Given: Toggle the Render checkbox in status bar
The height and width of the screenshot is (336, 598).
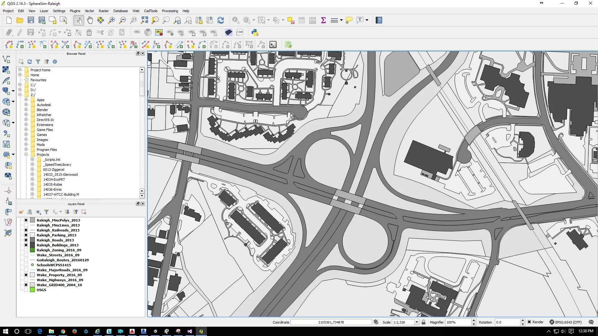Looking at the screenshot, I should (x=529, y=322).
